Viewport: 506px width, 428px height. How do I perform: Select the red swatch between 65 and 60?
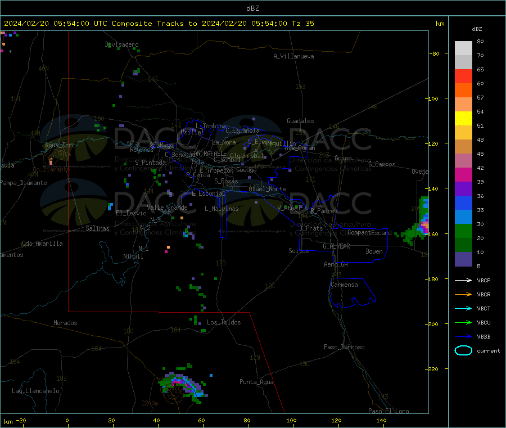point(463,76)
